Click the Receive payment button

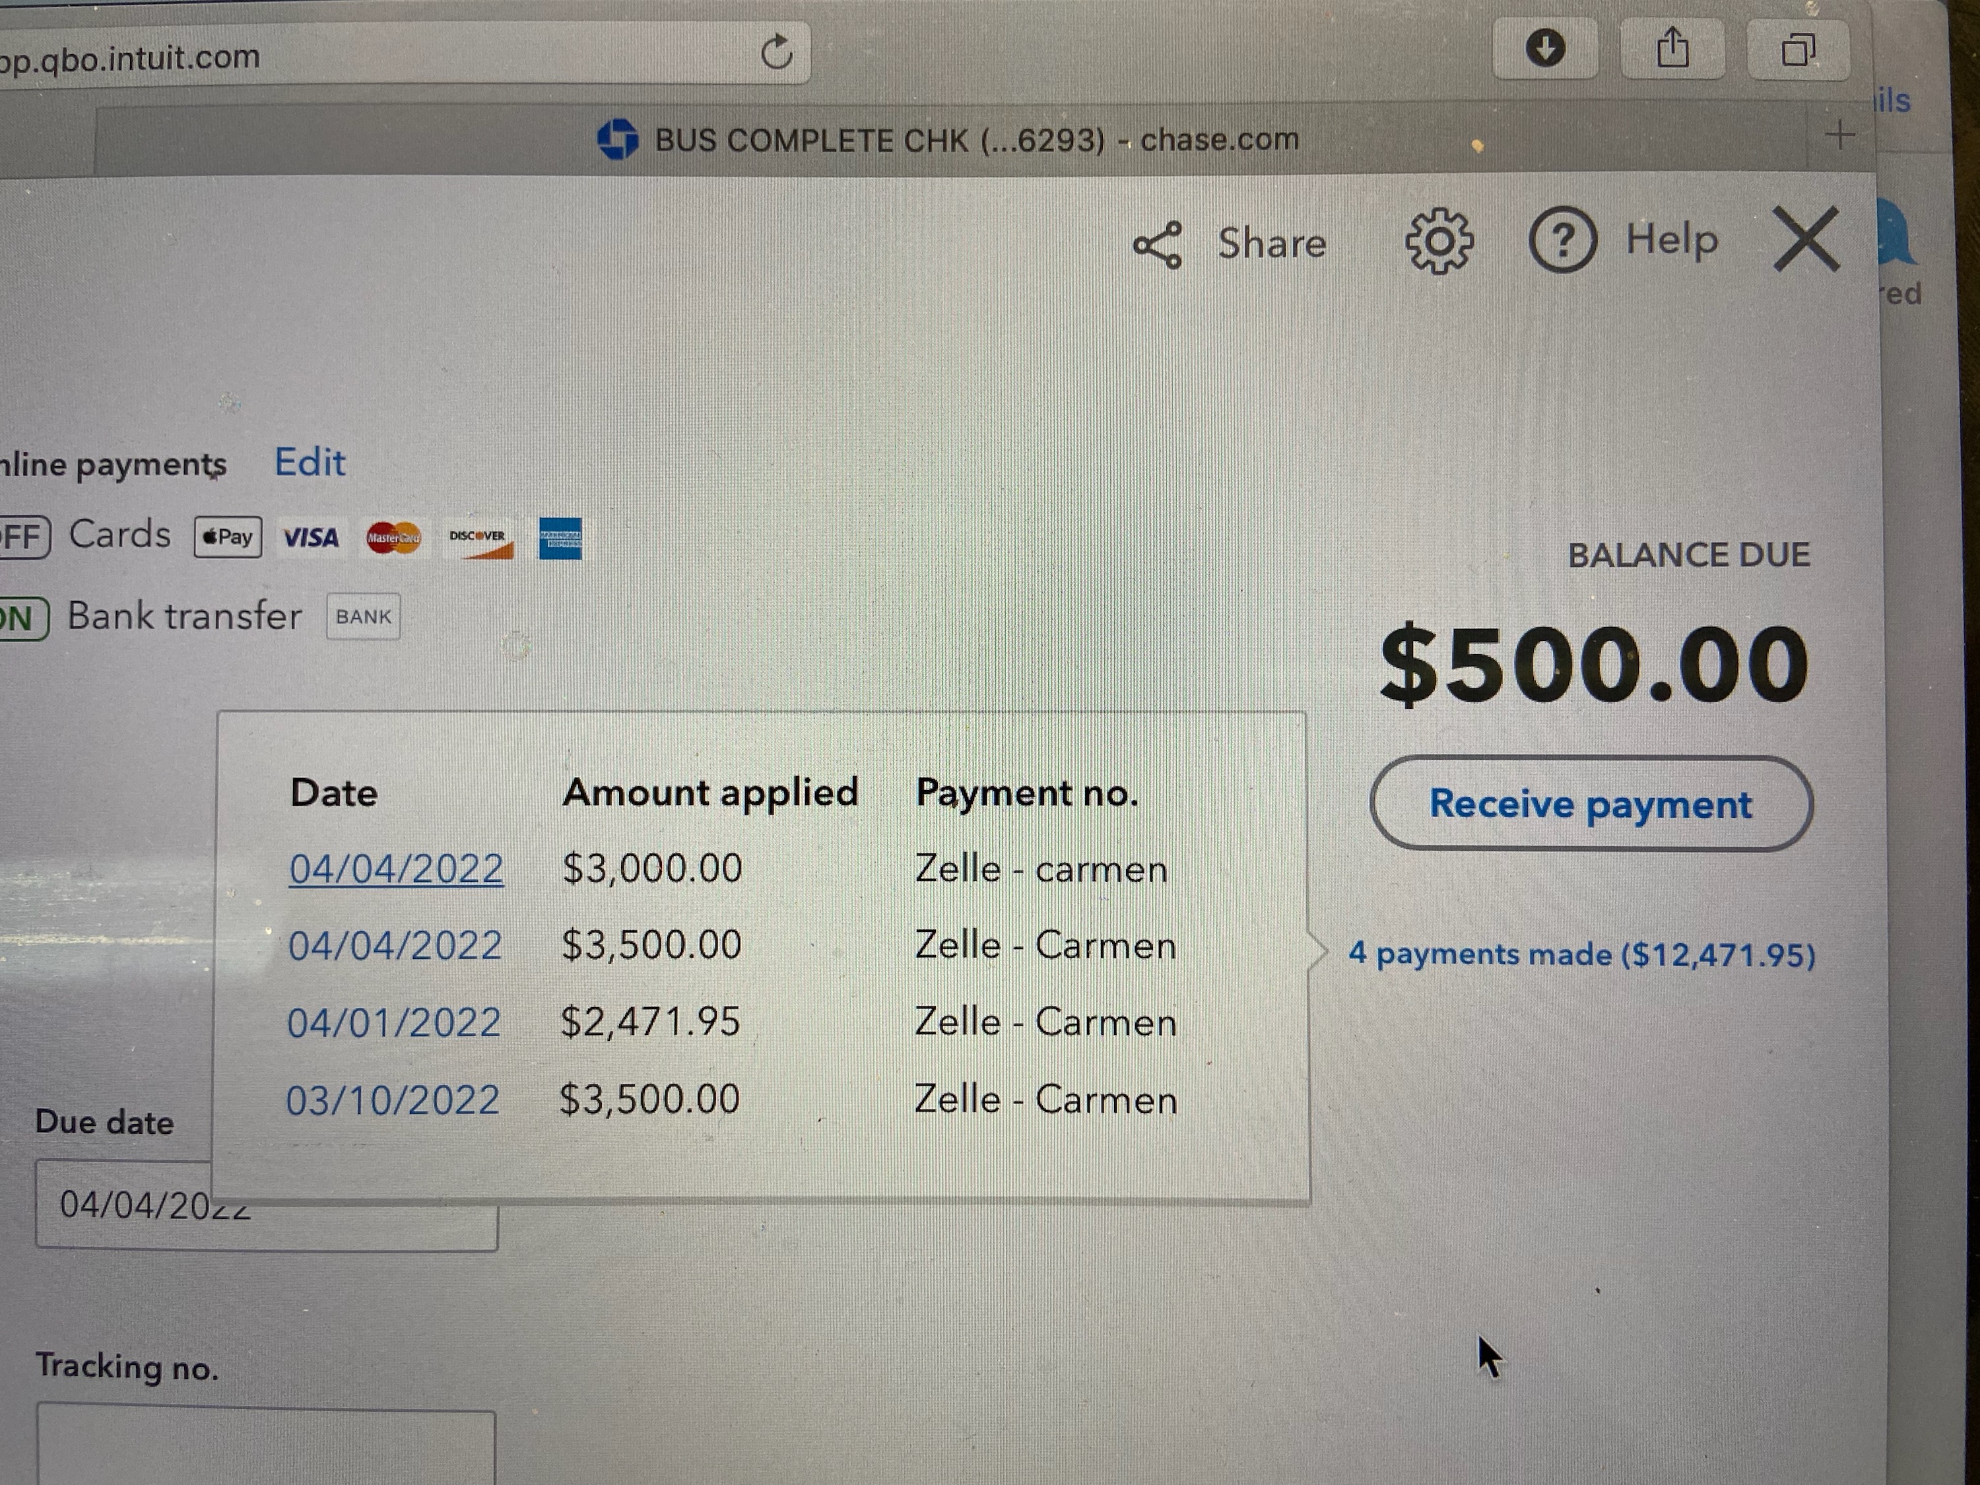1591,804
